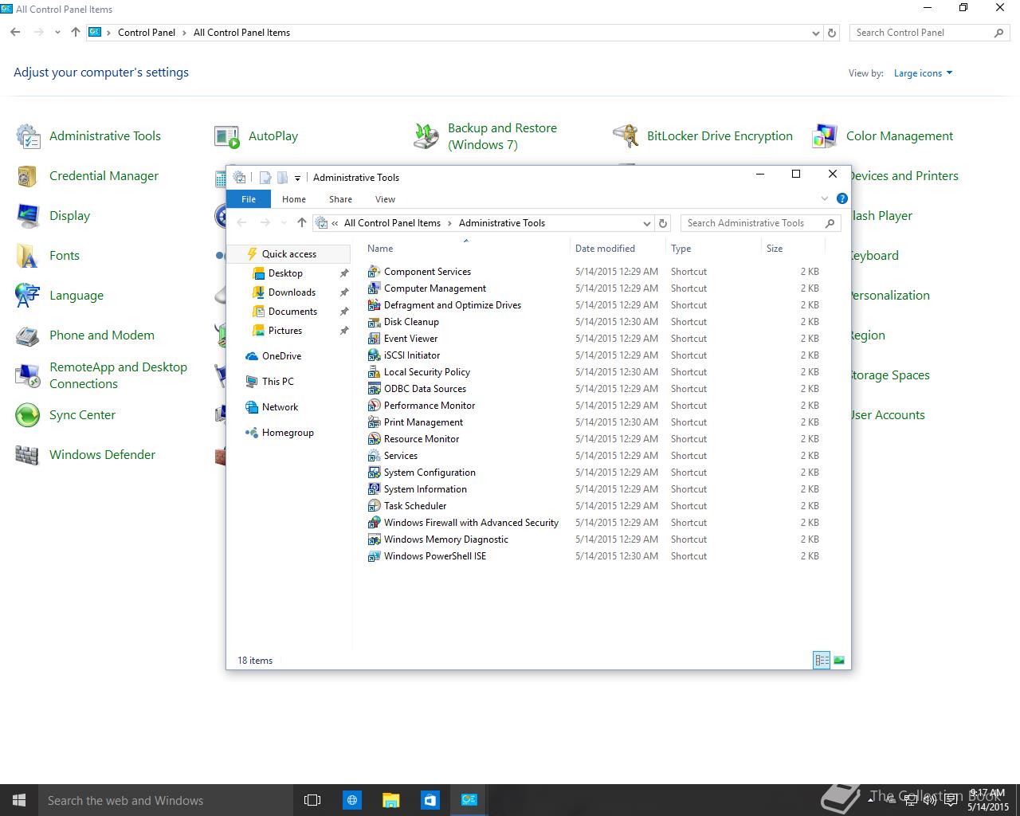
Task: Open Administrative Tools icon in Control Panel
Action: click(x=28, y=136)
